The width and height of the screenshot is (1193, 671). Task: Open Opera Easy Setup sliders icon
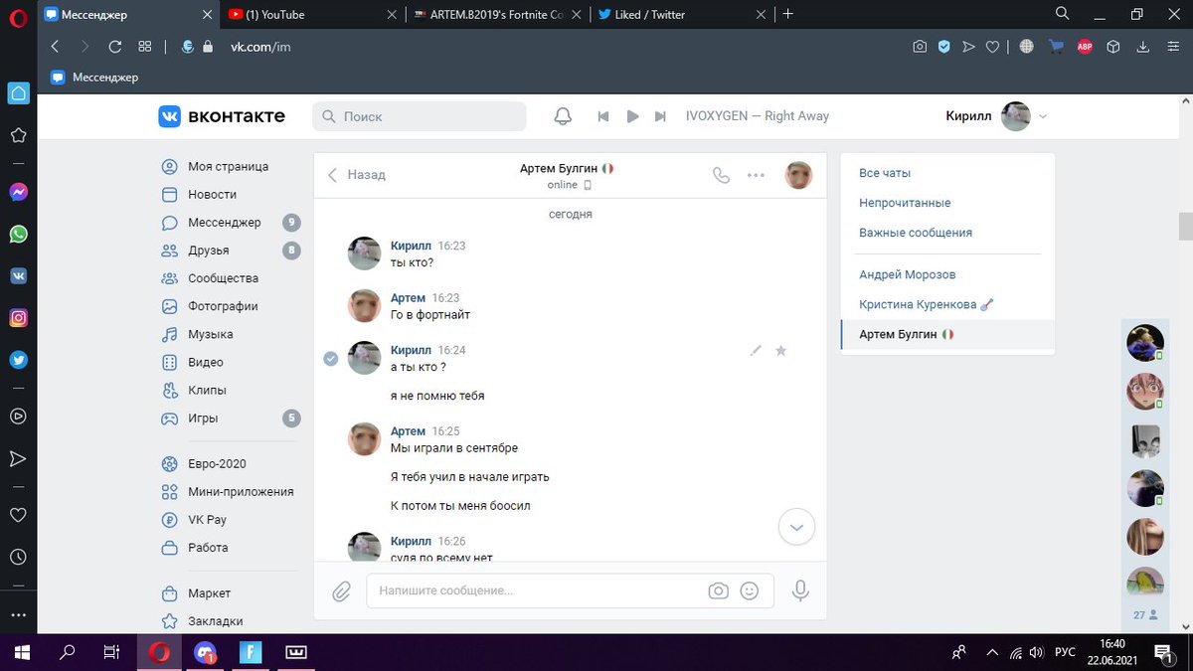(x=1171, y=47)
